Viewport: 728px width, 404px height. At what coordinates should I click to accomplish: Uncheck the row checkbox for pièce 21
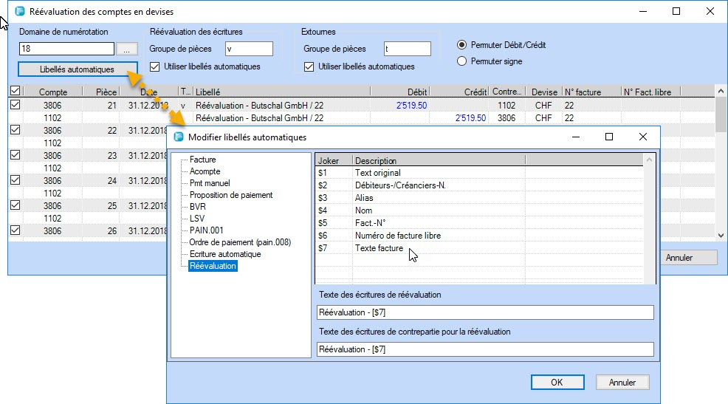coord(16,106)
